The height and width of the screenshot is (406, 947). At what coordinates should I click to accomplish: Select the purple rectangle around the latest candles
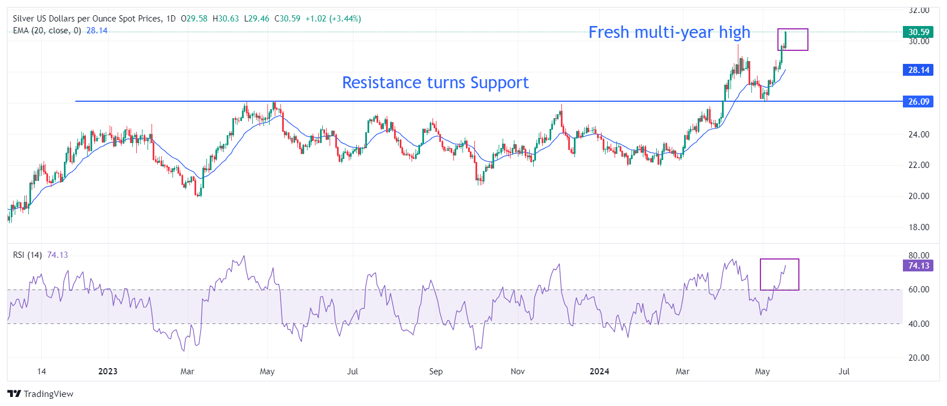(x=793, y=29)
